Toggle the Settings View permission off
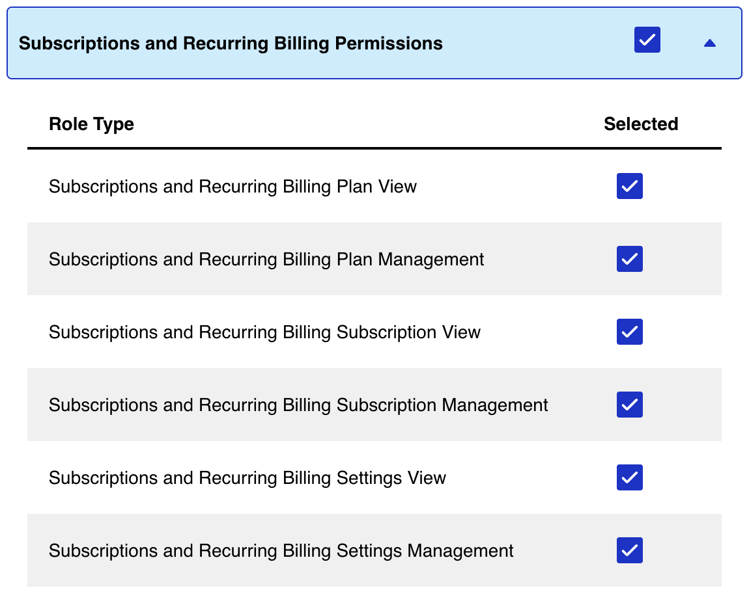 (x=629, y=477)
